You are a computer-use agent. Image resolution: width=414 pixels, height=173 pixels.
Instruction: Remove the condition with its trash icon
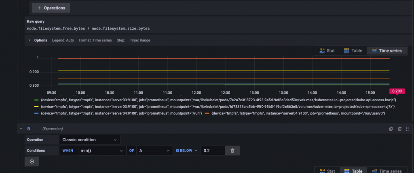coord(232,150)
